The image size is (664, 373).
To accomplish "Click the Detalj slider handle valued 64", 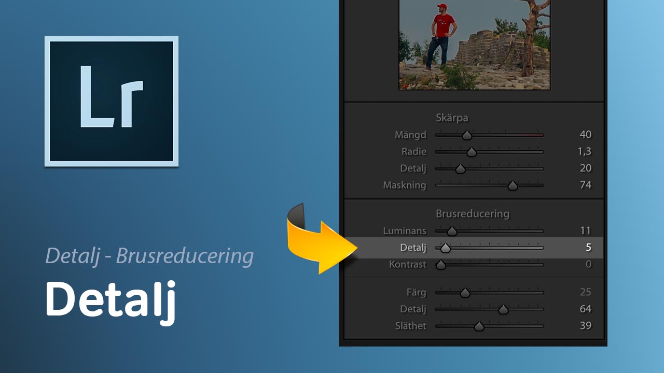I will coord(503,310).
